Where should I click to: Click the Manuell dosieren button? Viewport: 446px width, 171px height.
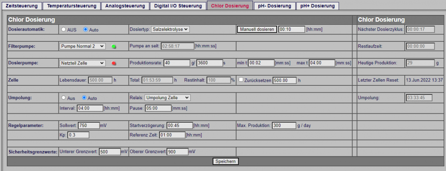pyautogui.click(x=257, y=29)
